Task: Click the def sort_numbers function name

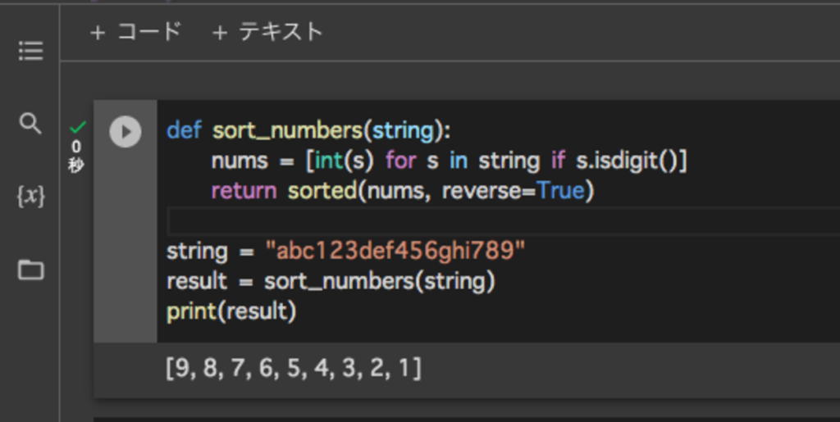Action: [287, 131]
